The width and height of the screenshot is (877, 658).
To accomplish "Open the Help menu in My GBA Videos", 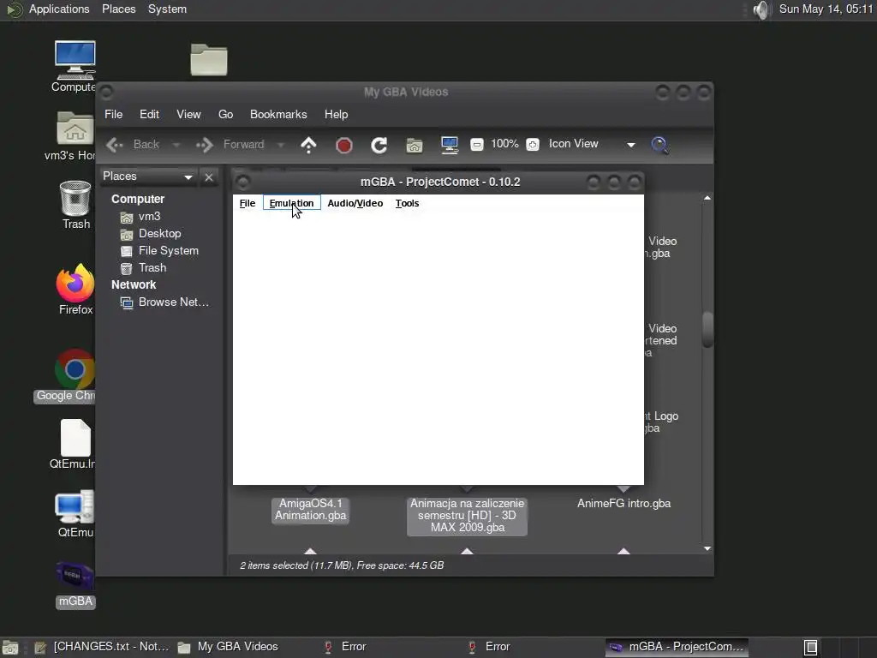I will [x=336, y=114].
